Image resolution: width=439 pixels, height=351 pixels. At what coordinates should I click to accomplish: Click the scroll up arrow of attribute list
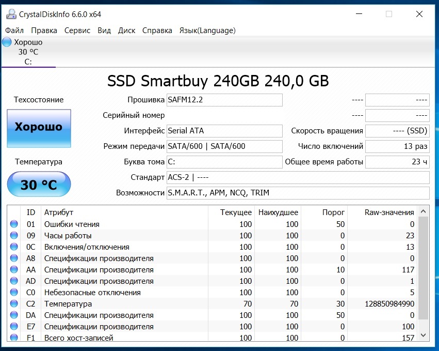pos(424,211)
